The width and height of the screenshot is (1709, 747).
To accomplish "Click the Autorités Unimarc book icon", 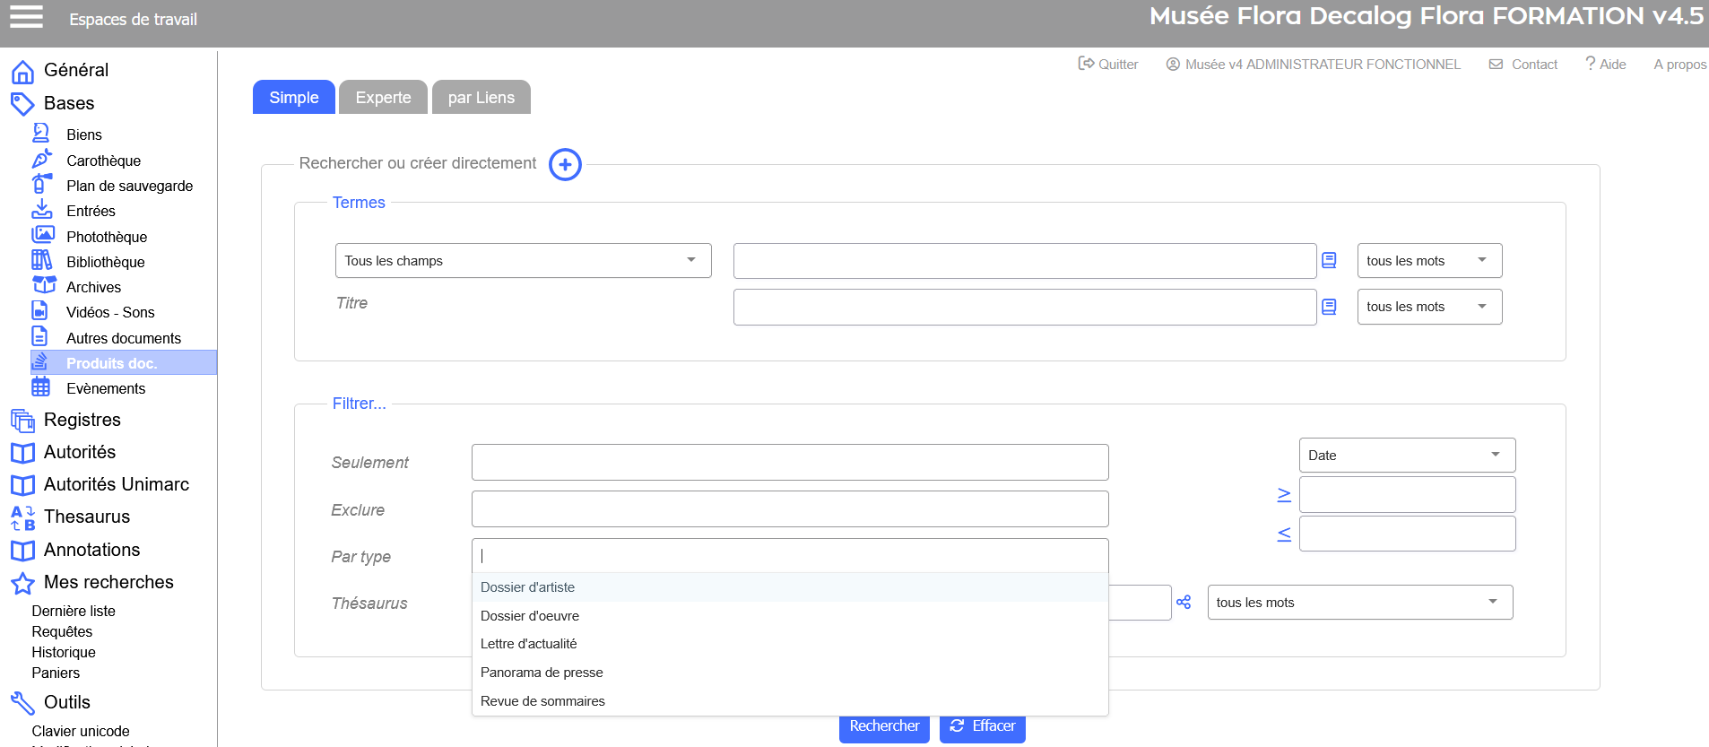I will tap(22, 485).
